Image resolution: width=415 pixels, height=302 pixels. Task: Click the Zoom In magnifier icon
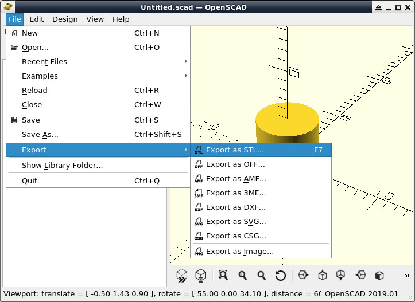[242, 275]
